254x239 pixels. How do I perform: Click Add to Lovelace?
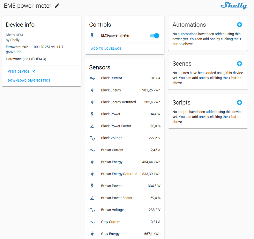pos(106,49)
